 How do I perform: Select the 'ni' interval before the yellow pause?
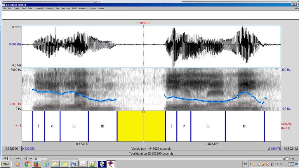pyautogui.click(x=102, y=126)
